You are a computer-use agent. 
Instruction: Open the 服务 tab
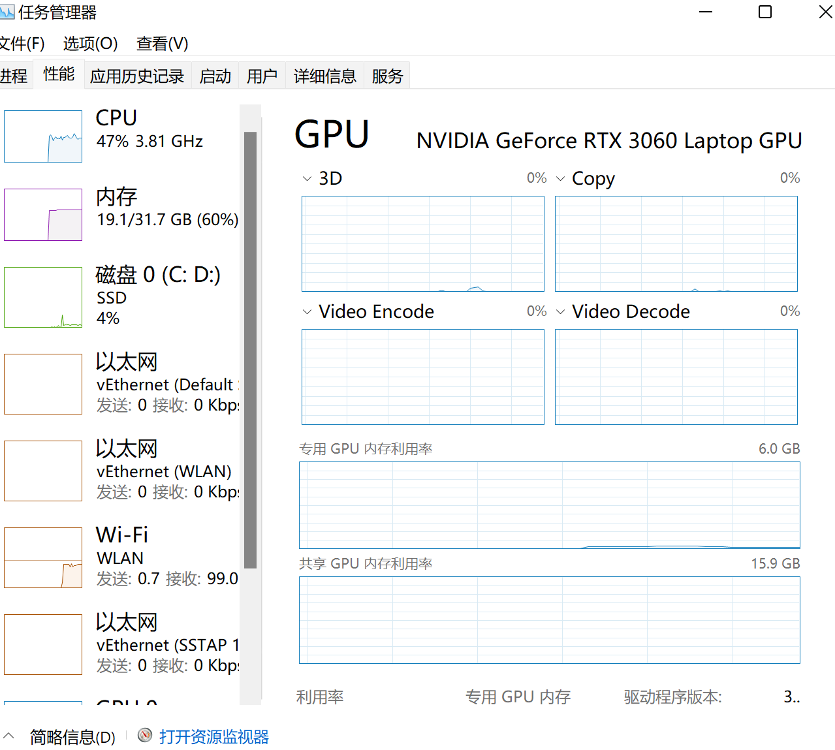pyautogui.click(x=388, y=76)
